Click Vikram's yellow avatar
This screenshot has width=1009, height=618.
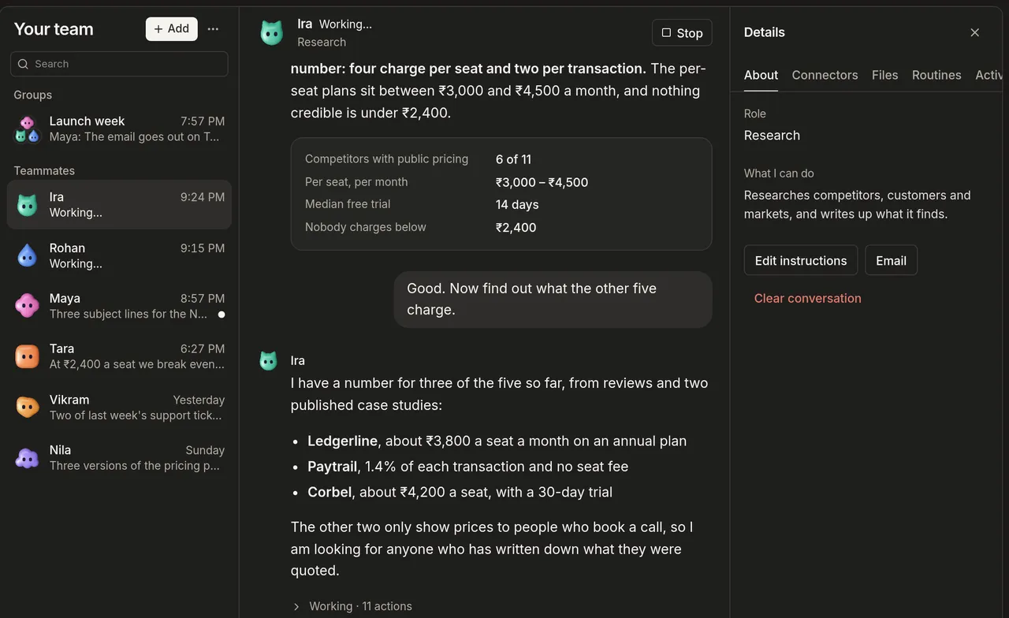pos(27,407)
